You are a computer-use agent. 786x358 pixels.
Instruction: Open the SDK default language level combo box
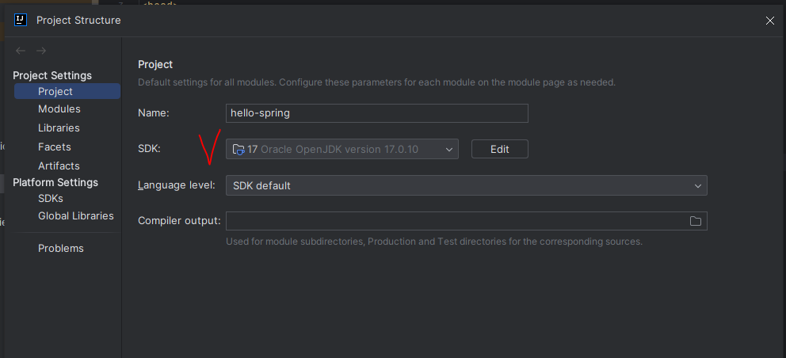point(466,185)
